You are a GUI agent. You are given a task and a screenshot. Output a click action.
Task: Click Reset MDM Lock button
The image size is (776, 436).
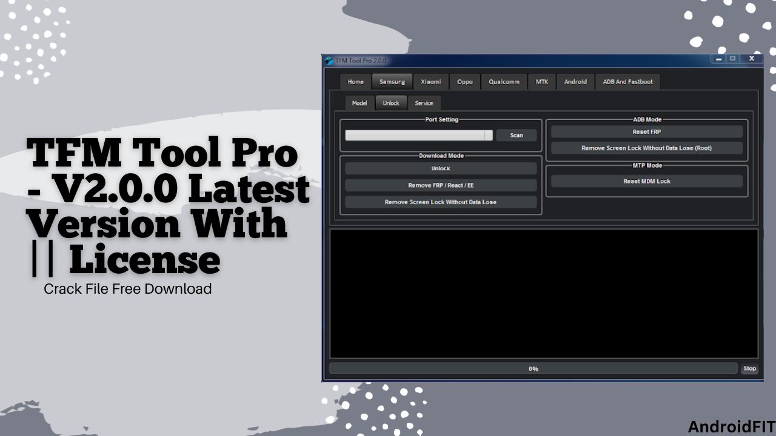[647, 181]
